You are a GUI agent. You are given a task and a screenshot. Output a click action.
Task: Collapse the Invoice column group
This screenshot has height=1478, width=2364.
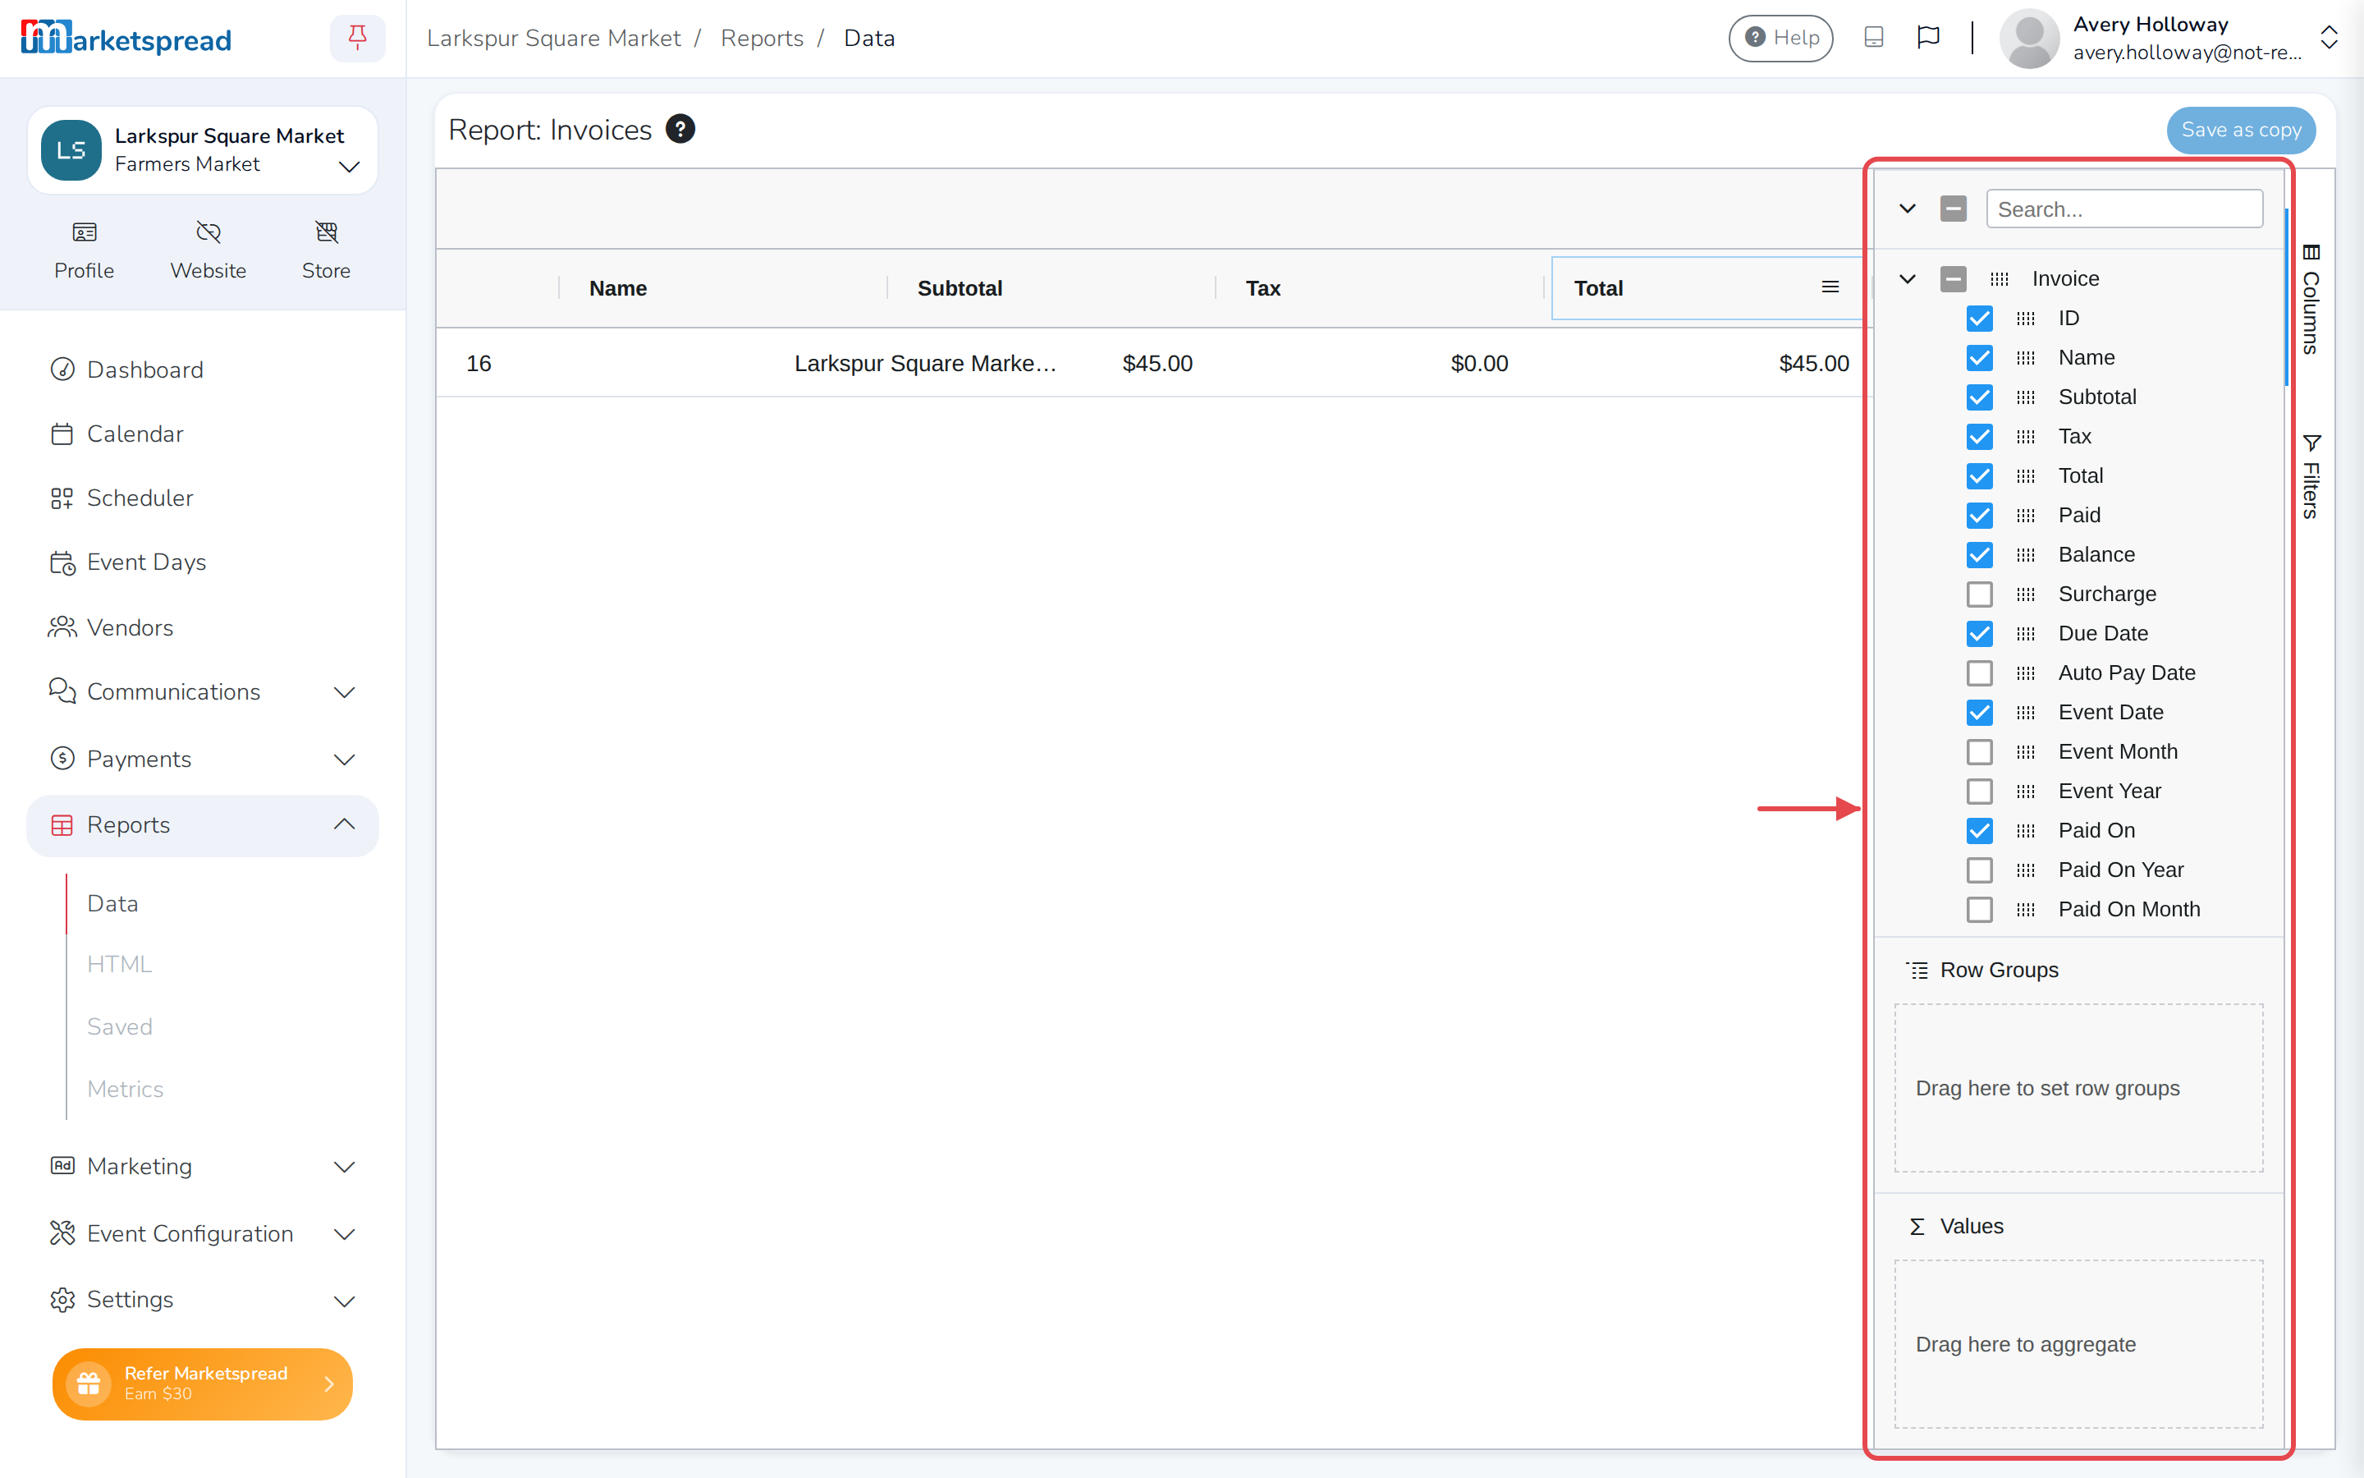tap(1908, 278)
